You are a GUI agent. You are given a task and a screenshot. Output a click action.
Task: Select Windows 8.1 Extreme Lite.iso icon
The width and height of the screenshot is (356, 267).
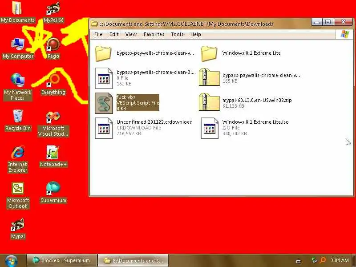pyautogui.click(x=210, y=128)
